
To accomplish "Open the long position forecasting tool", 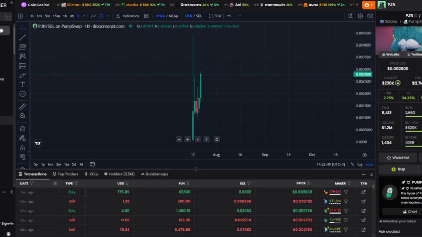I will click(x=22, y=66).
